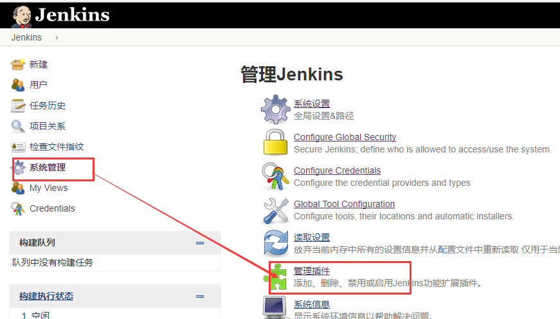Click the 全局设置&路径 description text
This screenshot has height=319, width=560.
click(324, 116)
